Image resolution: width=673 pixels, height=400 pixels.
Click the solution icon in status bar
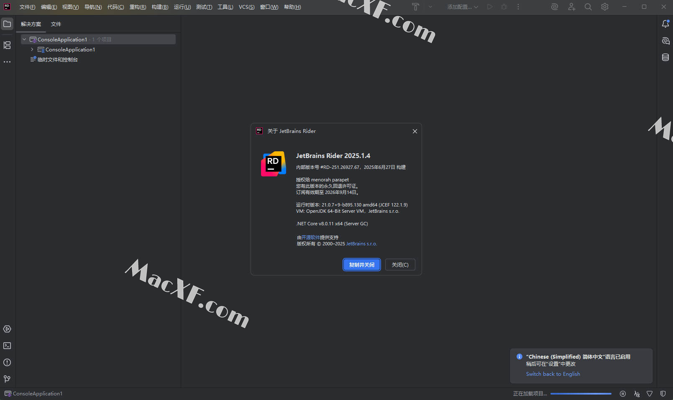click(8, 394)
